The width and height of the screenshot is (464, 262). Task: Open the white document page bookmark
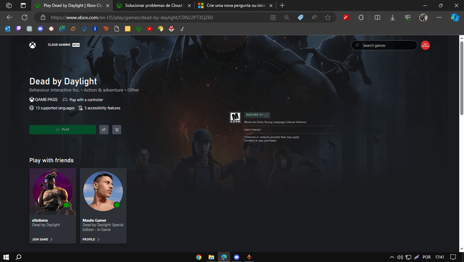tap(117, 29)
